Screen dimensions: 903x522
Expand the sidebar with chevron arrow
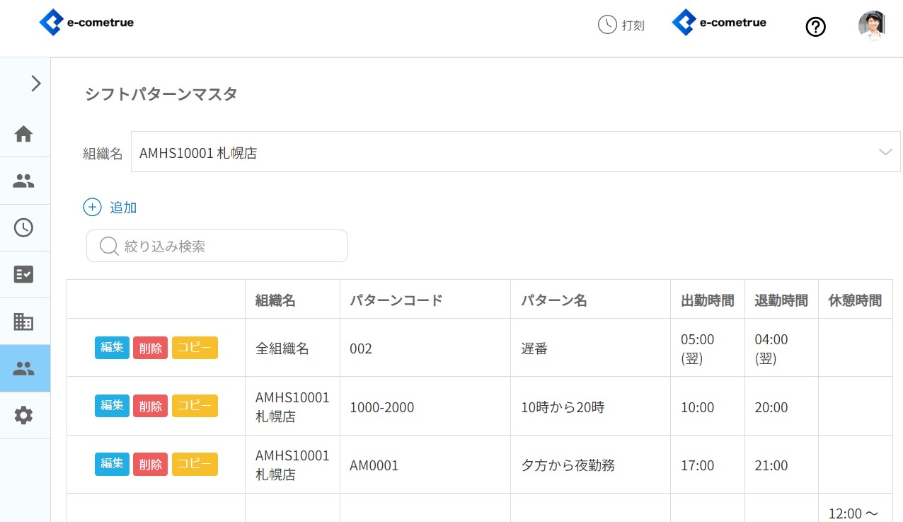point(36,84)
